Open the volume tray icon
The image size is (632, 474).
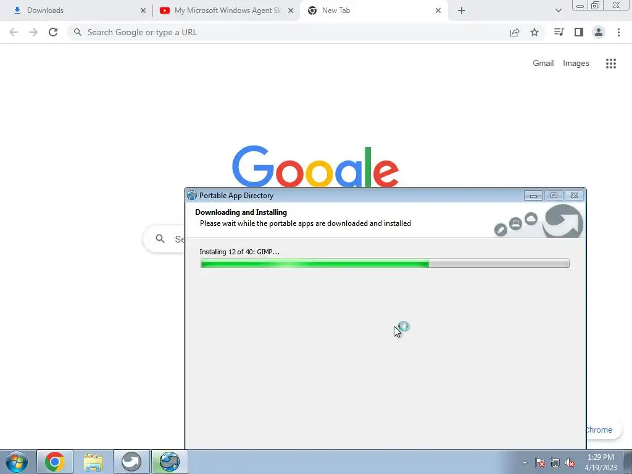570,462
